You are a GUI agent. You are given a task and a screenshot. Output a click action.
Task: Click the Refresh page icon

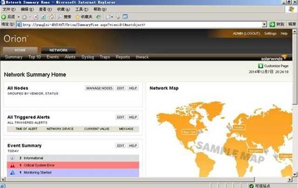43,17
